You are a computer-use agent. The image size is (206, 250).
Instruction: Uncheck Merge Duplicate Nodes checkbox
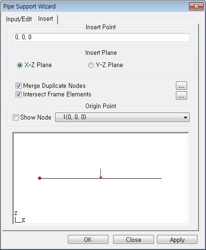pos(18,86)
